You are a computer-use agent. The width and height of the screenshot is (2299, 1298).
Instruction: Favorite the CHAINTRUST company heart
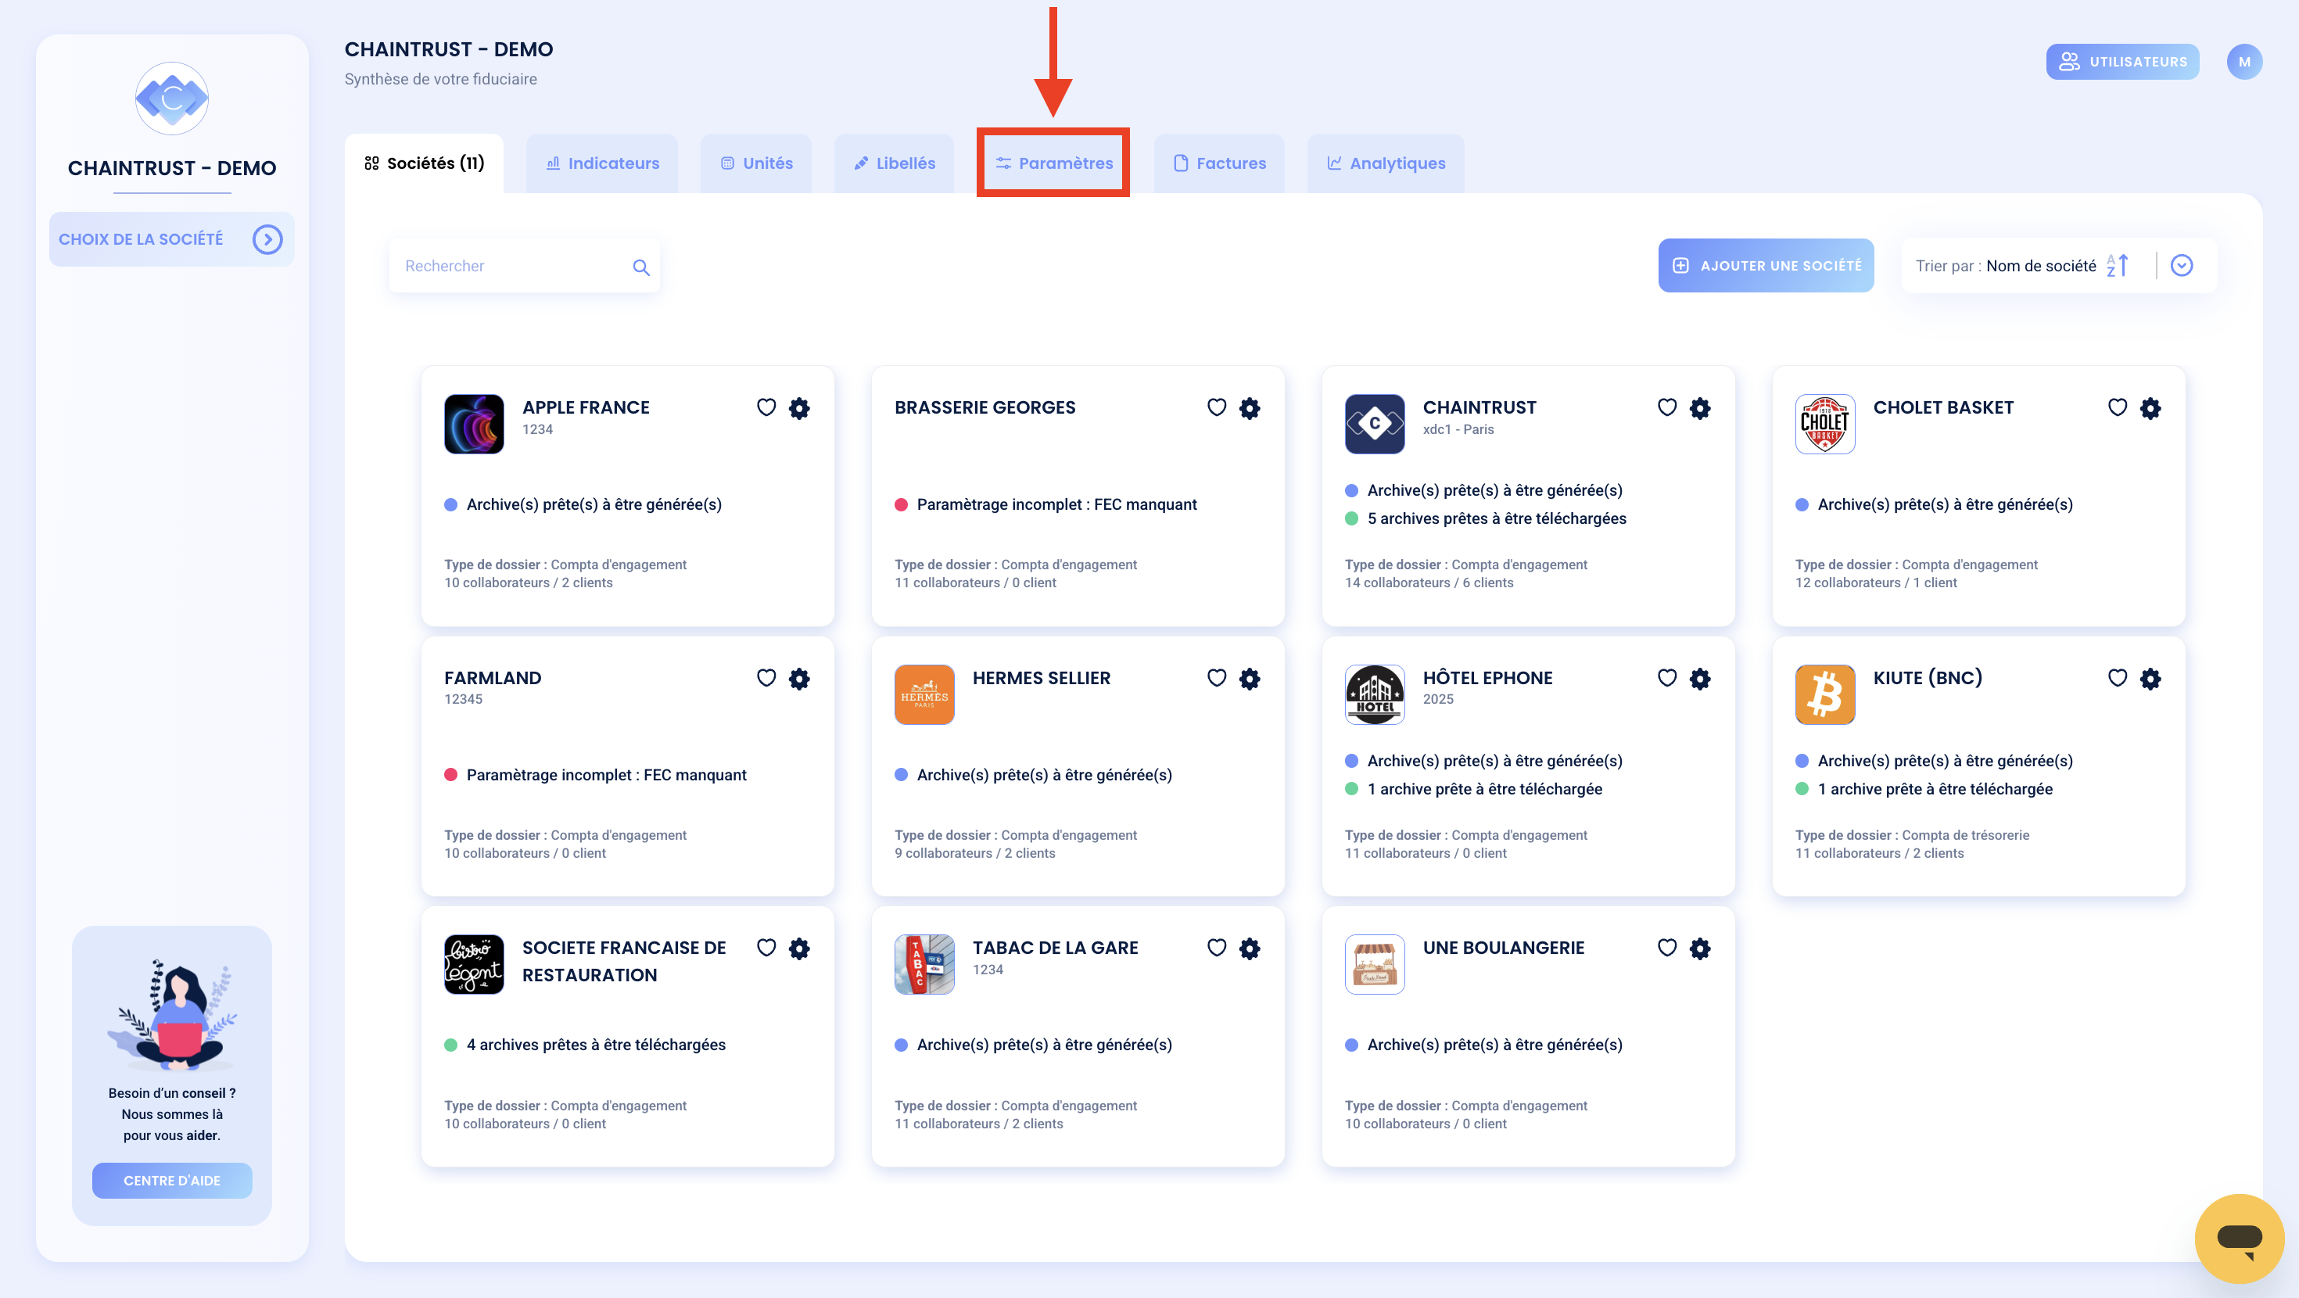[1667, 407]
